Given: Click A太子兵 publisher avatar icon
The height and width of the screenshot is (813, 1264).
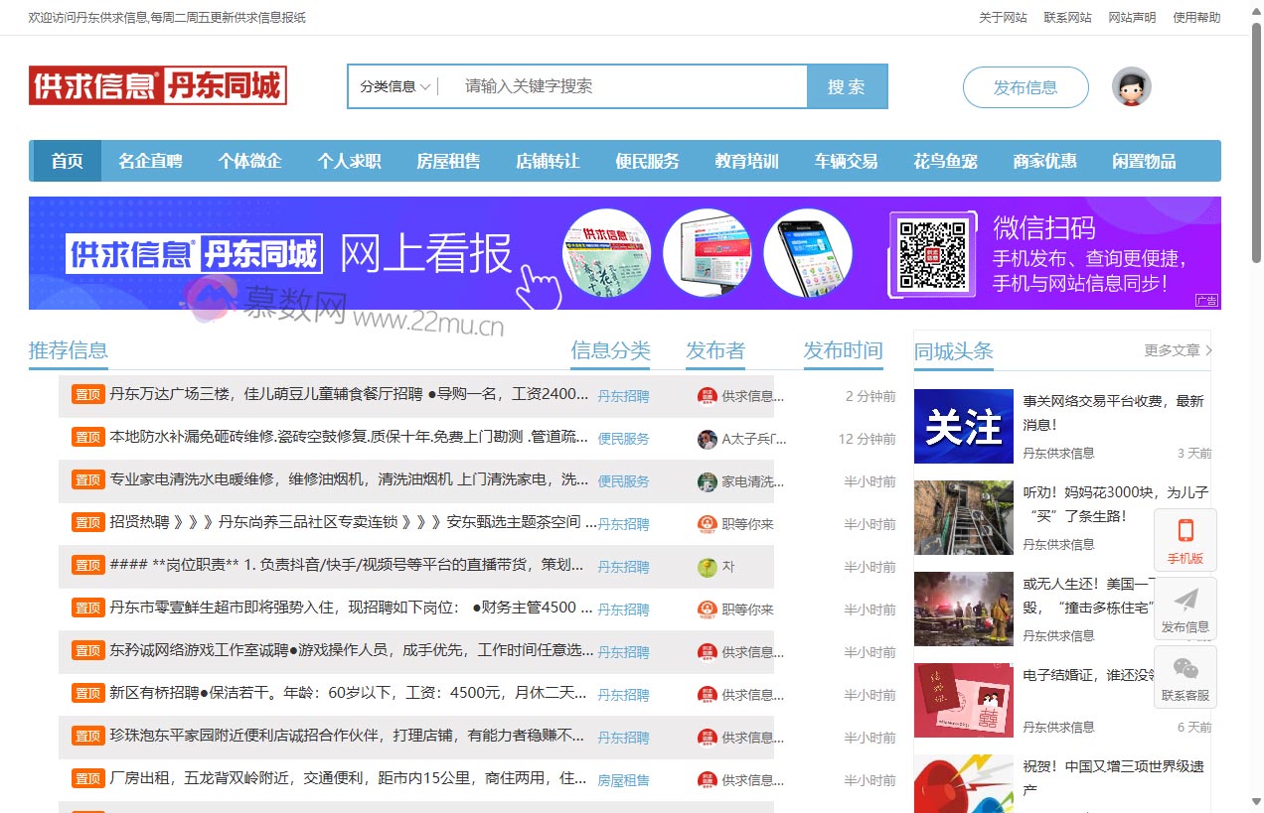Looking at the screenshot, I should [x=707, y=439].
